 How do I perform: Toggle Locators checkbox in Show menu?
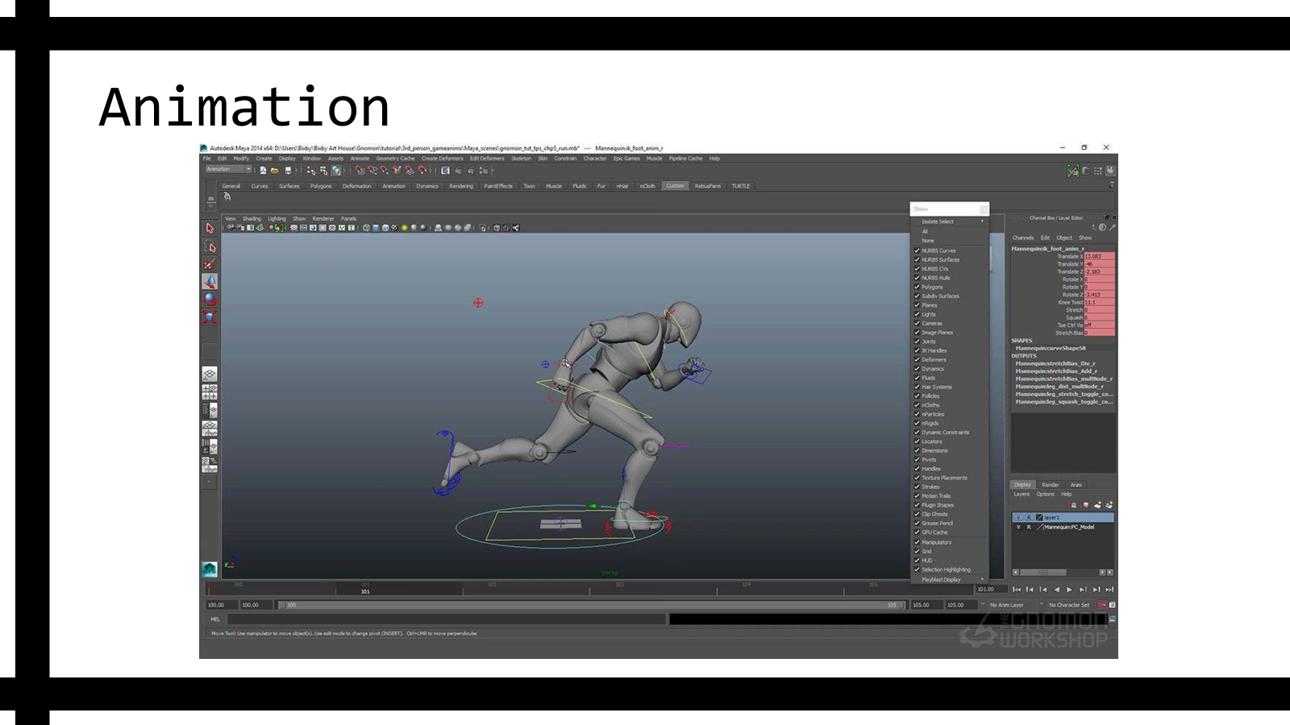[917, 441]
